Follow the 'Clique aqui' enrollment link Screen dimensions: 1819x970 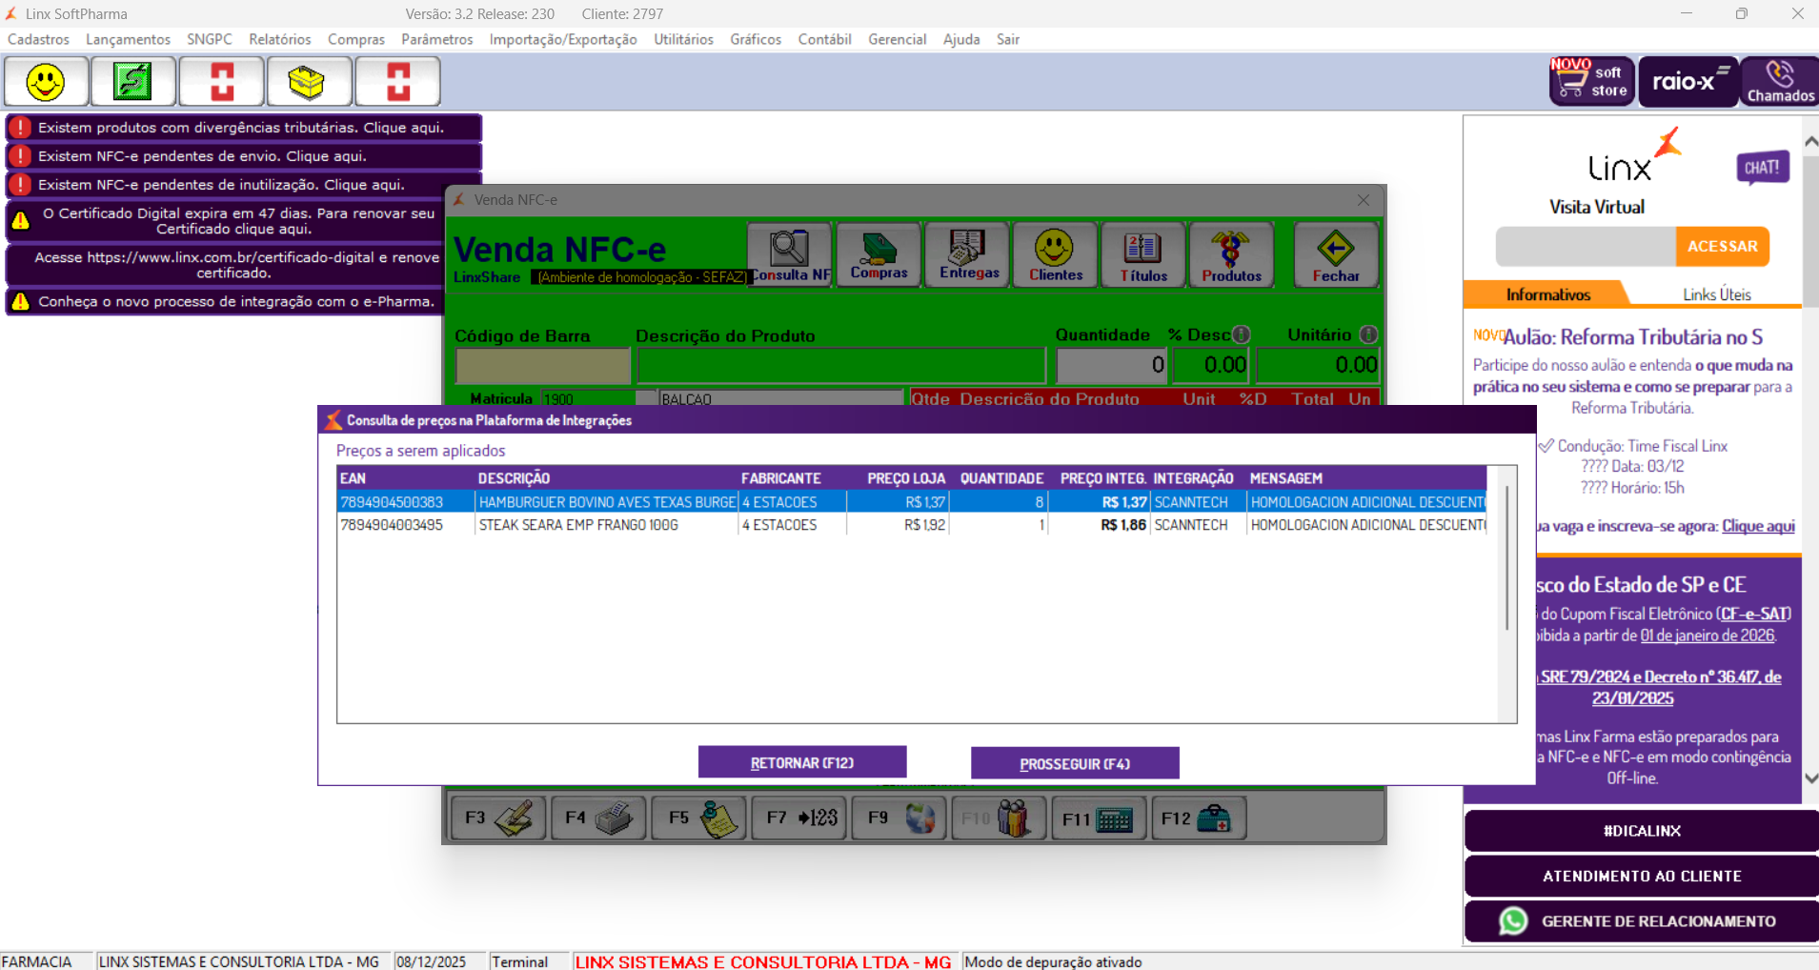1758,526
